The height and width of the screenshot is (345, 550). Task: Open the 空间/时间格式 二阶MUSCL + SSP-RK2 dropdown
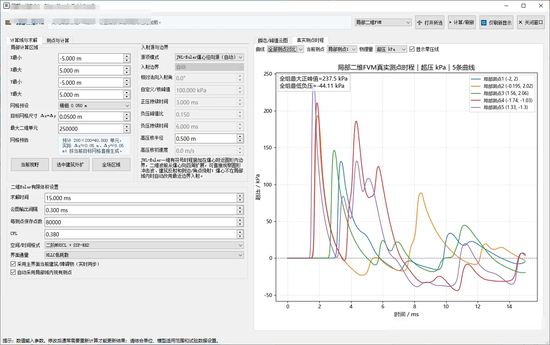click(144, 245)
